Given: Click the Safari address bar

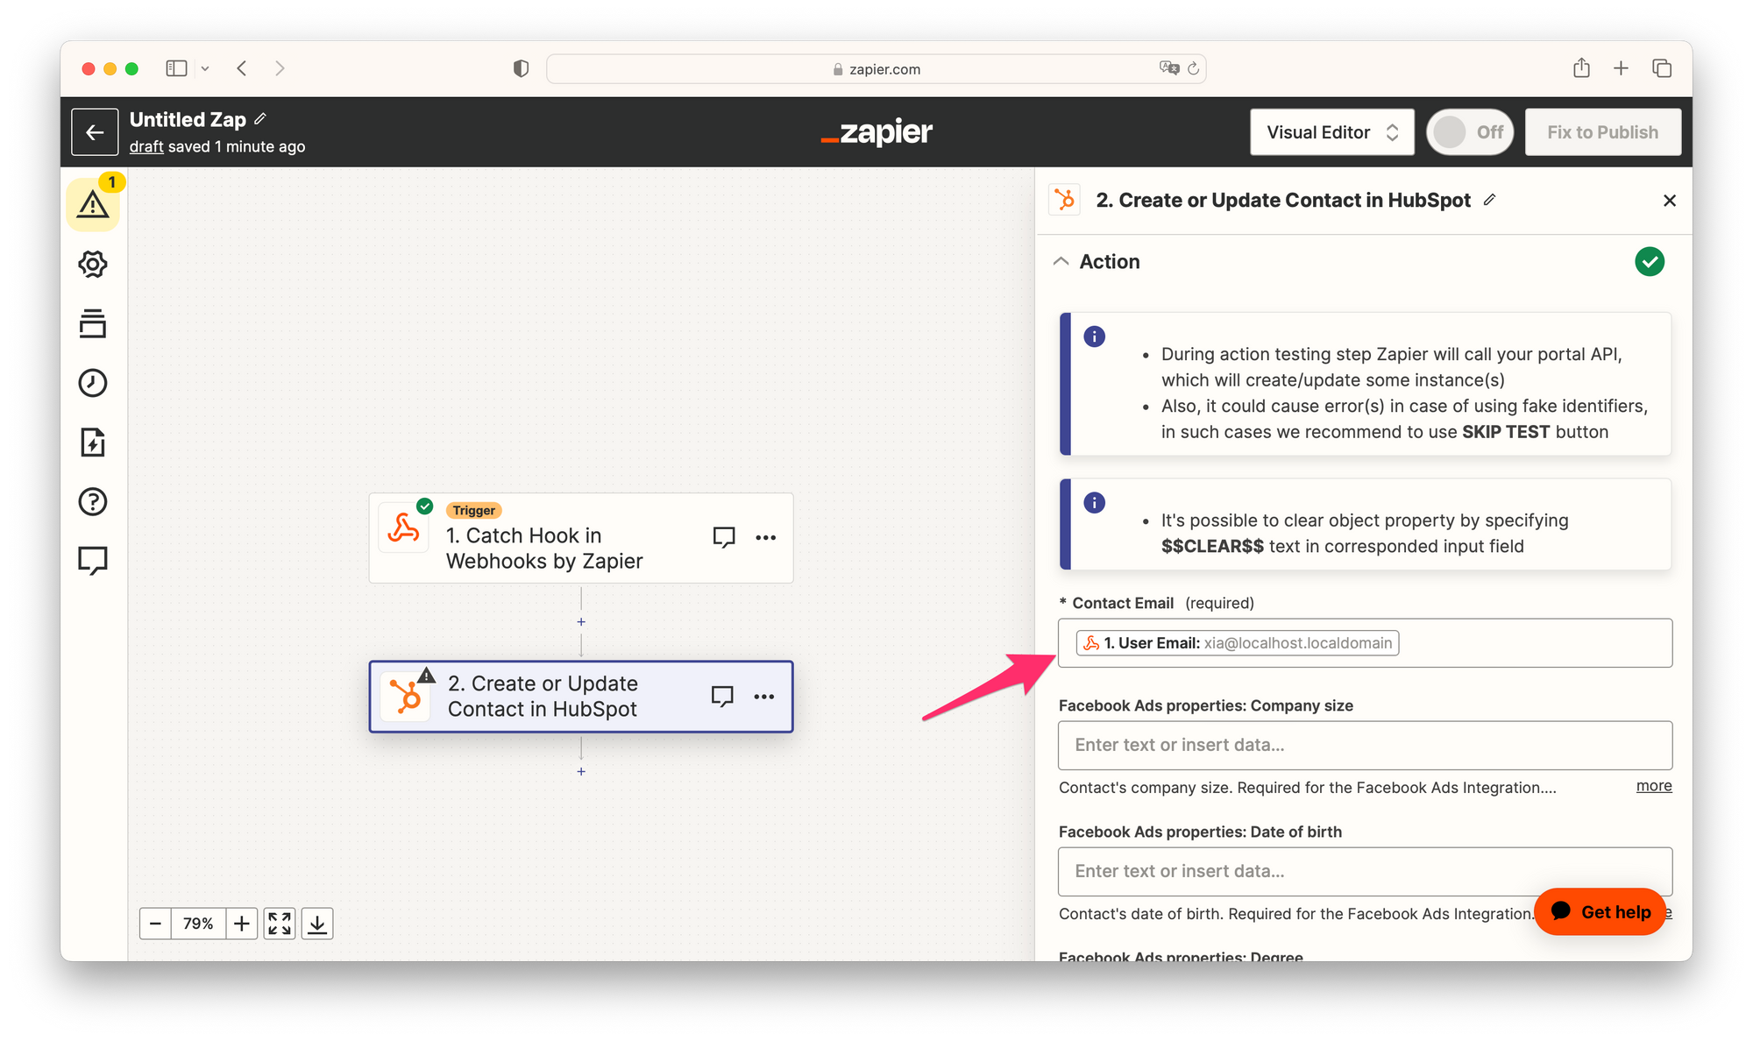Looking at the screenshot, I should pos(876,68).
